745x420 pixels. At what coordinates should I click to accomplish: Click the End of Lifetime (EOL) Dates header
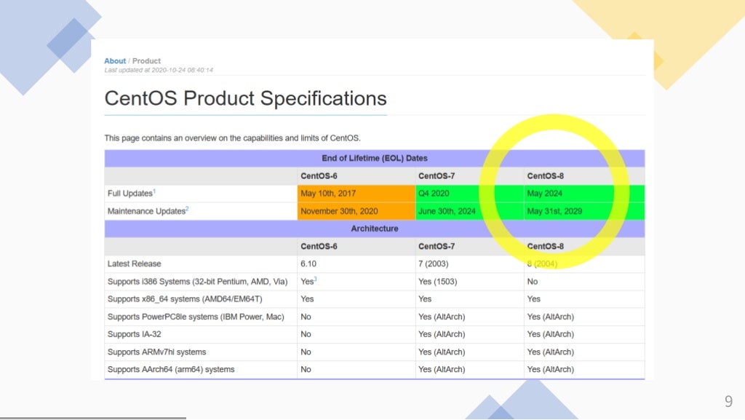(x=375, y=158)
